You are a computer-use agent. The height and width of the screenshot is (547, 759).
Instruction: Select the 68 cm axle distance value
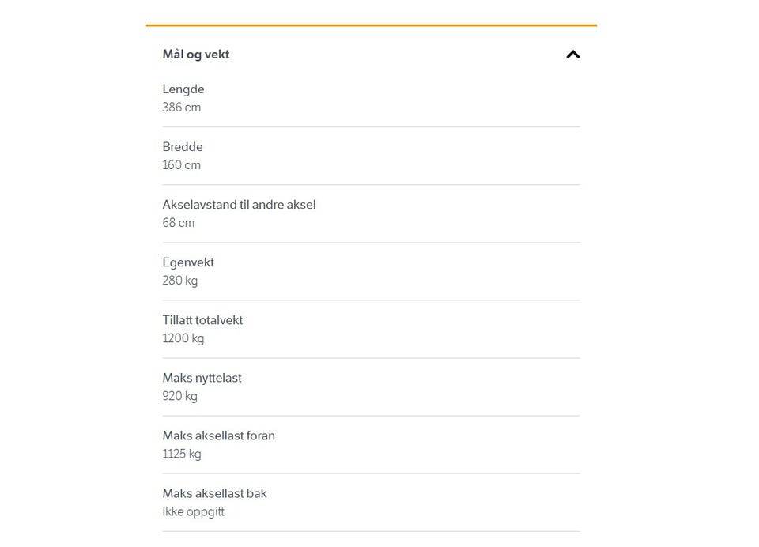179,223
